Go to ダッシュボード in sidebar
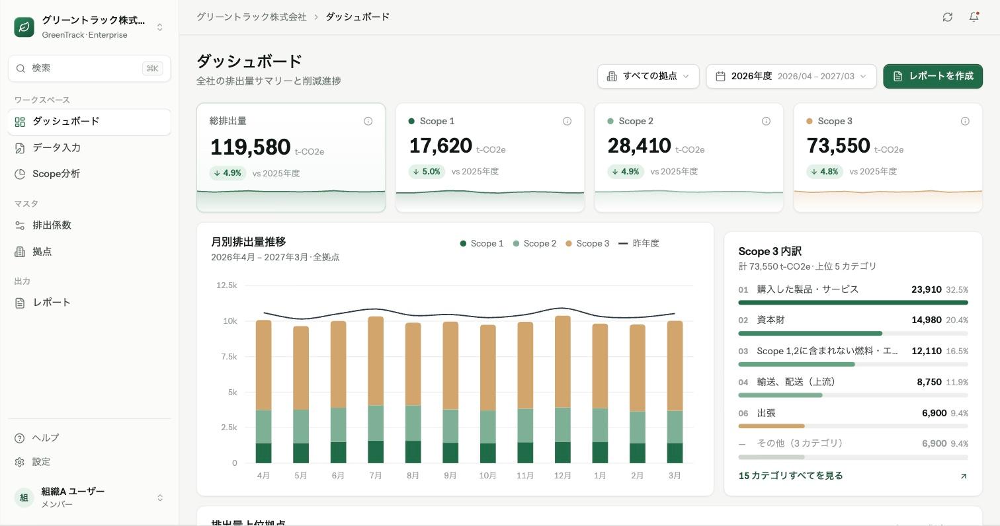Image resolution: width=1000 pixels, height=526 pixels. coord(89,122)
